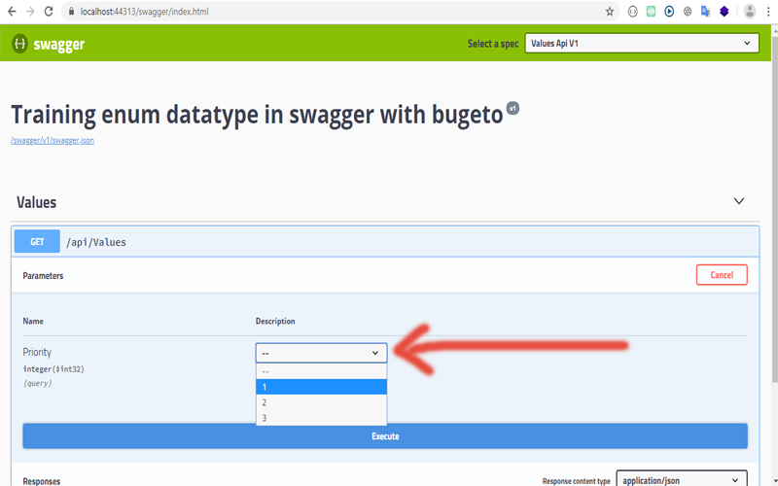Viewport: 778px width, 486px height.
Task: Choose option 2 in Priority list
Action: (321, 402)
